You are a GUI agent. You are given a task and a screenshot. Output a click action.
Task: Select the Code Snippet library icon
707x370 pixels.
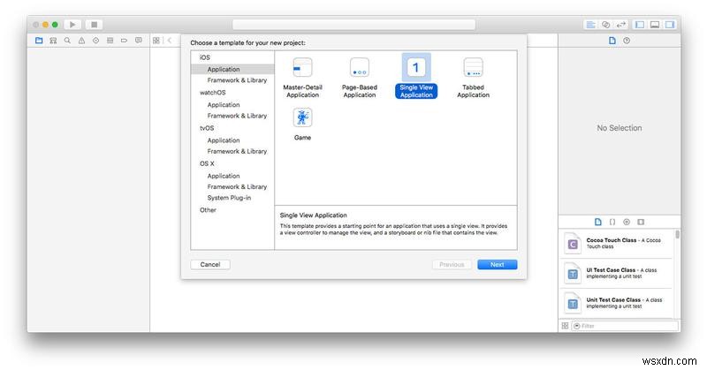612,222
